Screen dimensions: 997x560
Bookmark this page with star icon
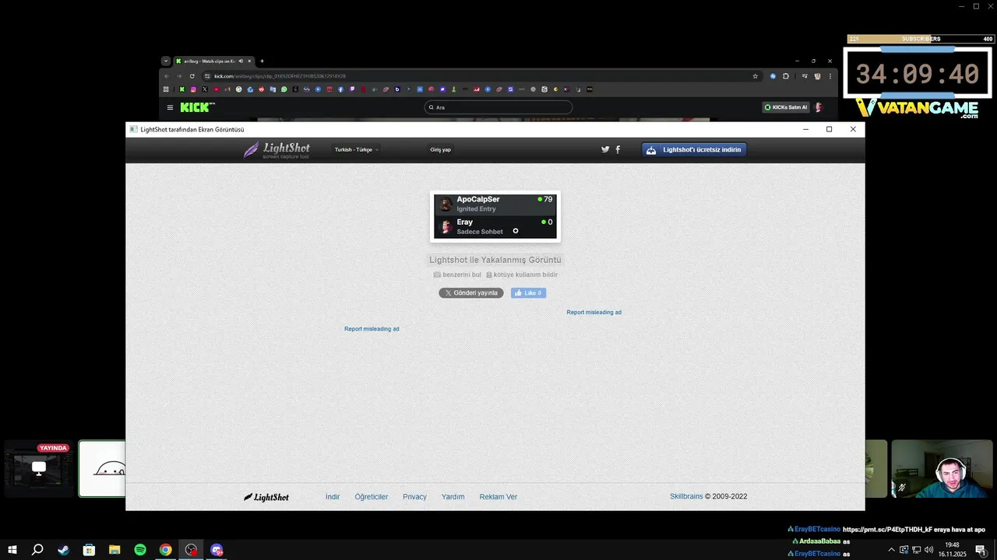755,76
